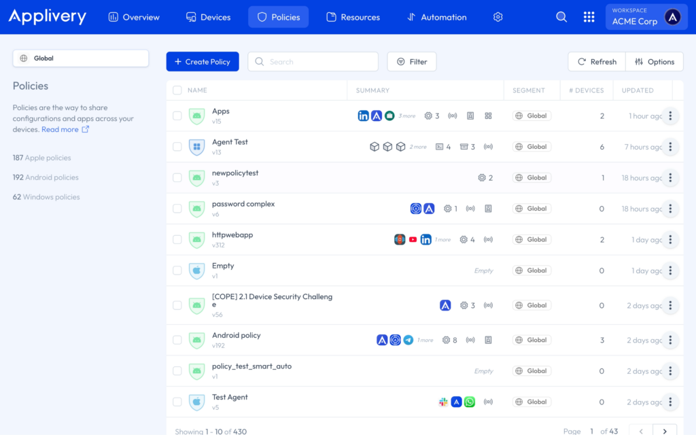Screen dimensions: 696x435
Task: Open the search magnifier in top bar
Action: [561, 17]
